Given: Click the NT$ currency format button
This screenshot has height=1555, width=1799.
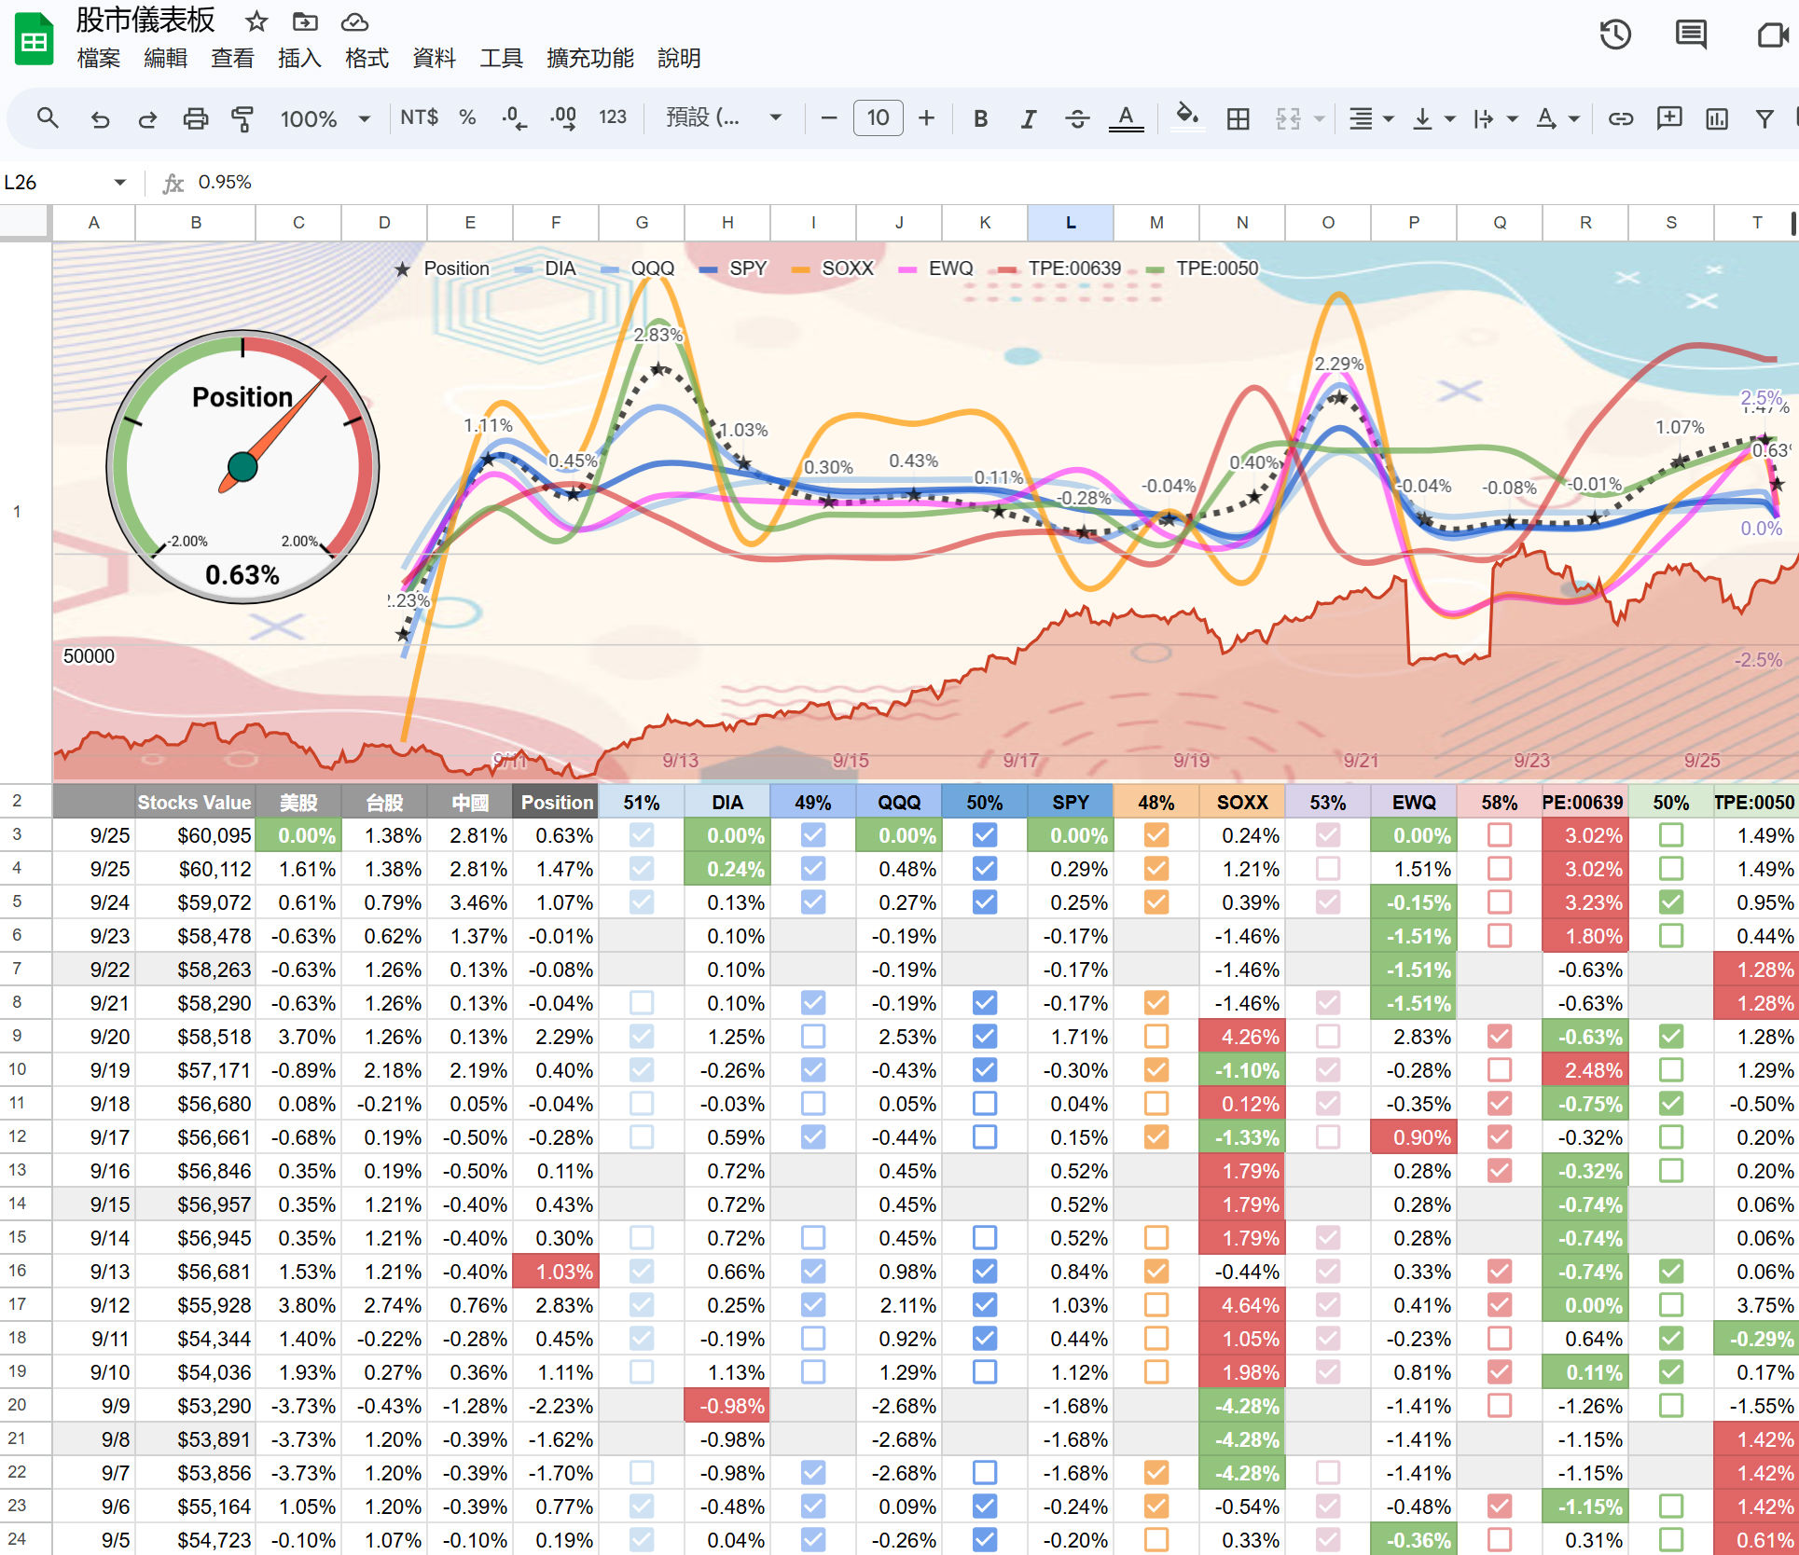Looking at the screenshot, I should (419, 117).
